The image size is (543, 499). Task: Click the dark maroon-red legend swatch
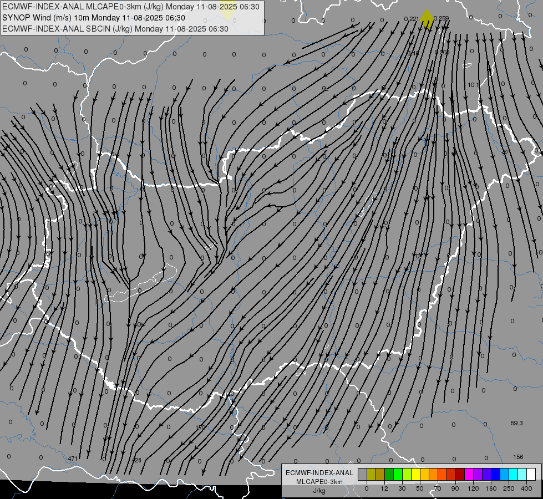coord(460,474)
